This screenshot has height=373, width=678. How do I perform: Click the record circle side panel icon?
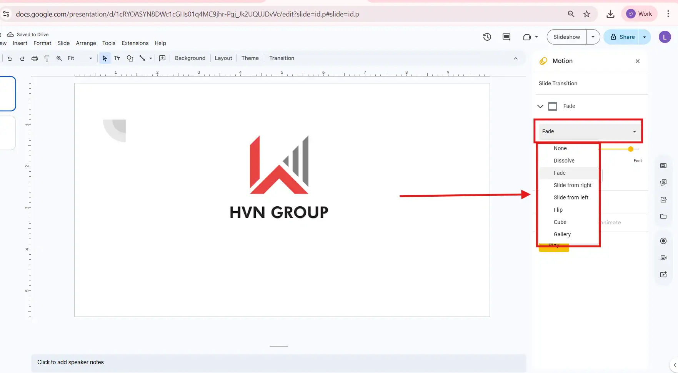(x=663, y=241)
